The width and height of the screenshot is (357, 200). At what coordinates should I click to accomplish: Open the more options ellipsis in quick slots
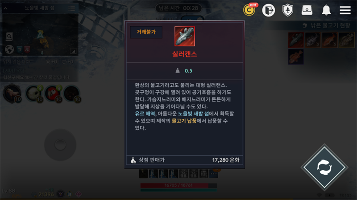point(214,174)
